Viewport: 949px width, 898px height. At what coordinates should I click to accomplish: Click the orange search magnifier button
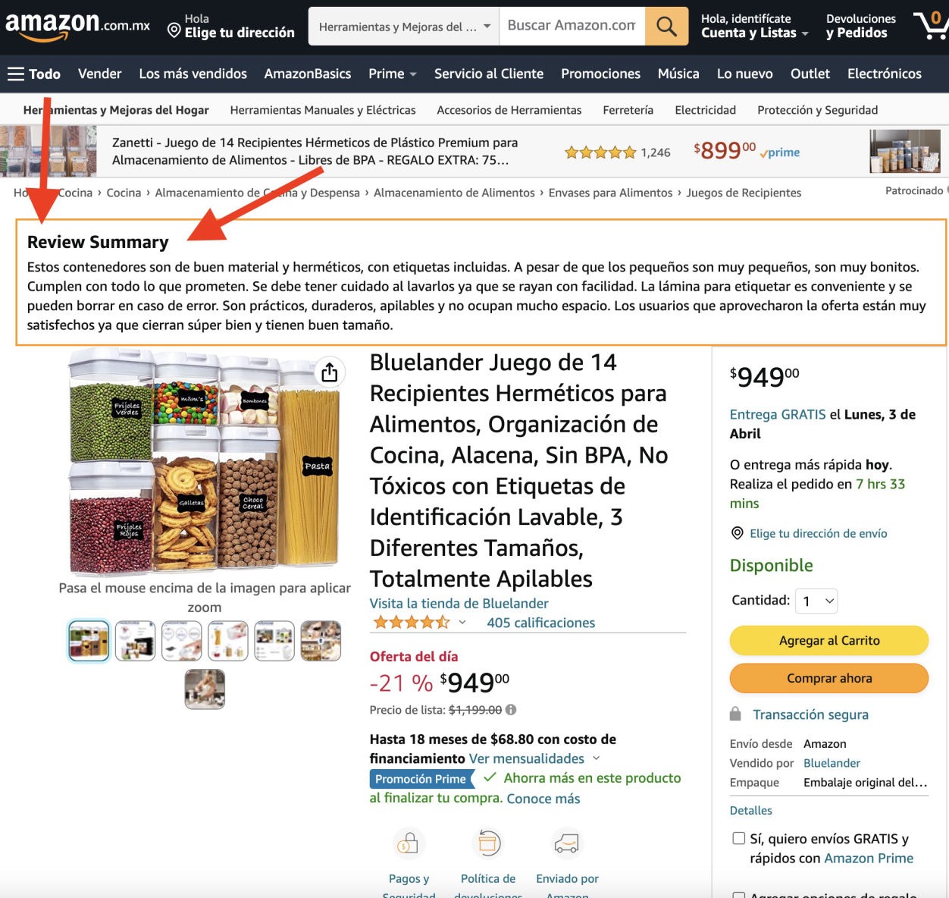pyautogui.click(x=666, y=27)
